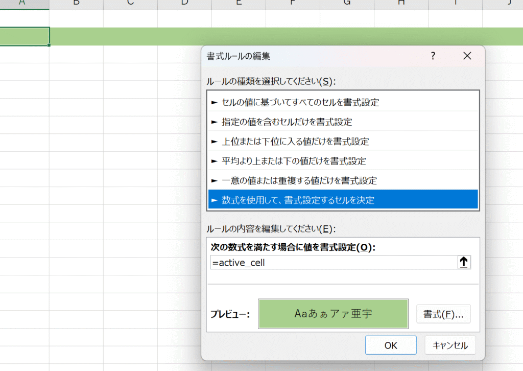Choose 平均より上または下の値だけを書式設定 rule
523x371 pixels.
(294, 160)
